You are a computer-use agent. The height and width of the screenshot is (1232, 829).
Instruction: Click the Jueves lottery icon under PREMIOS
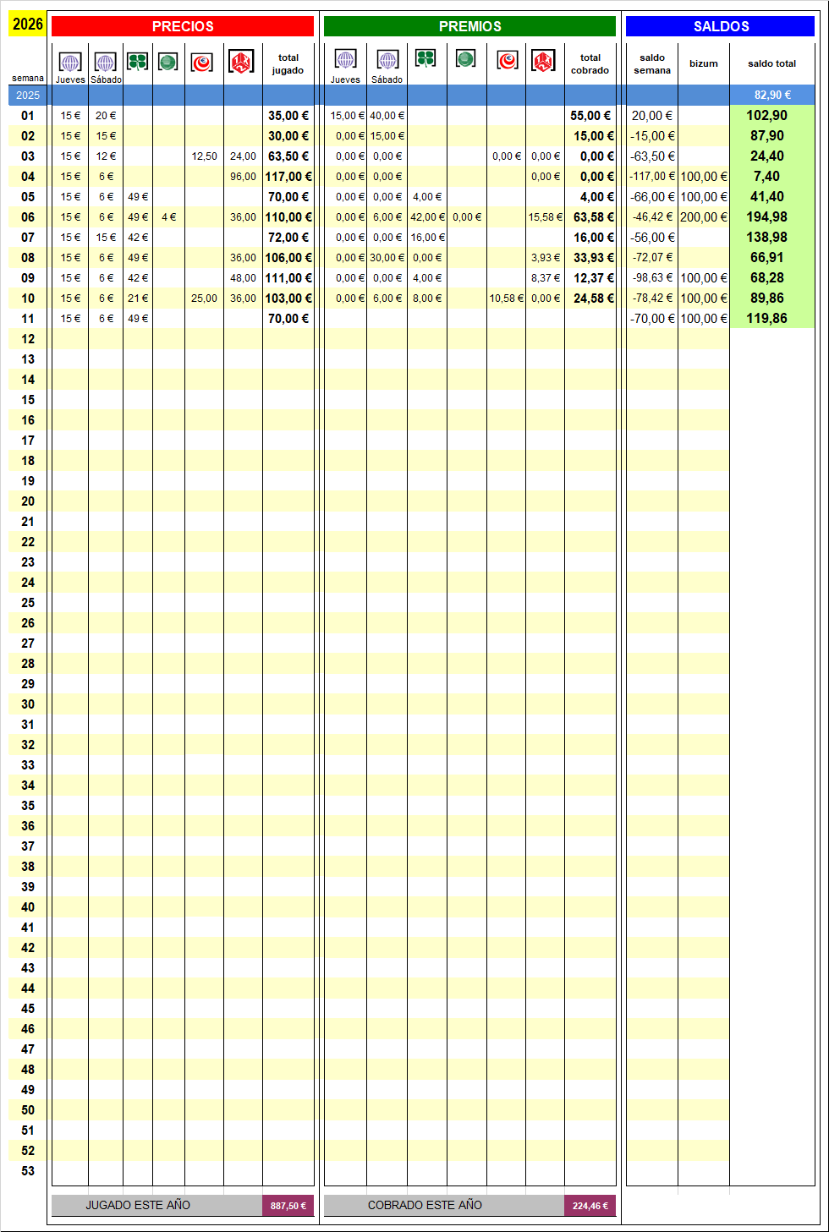click(x=345, y=59)
